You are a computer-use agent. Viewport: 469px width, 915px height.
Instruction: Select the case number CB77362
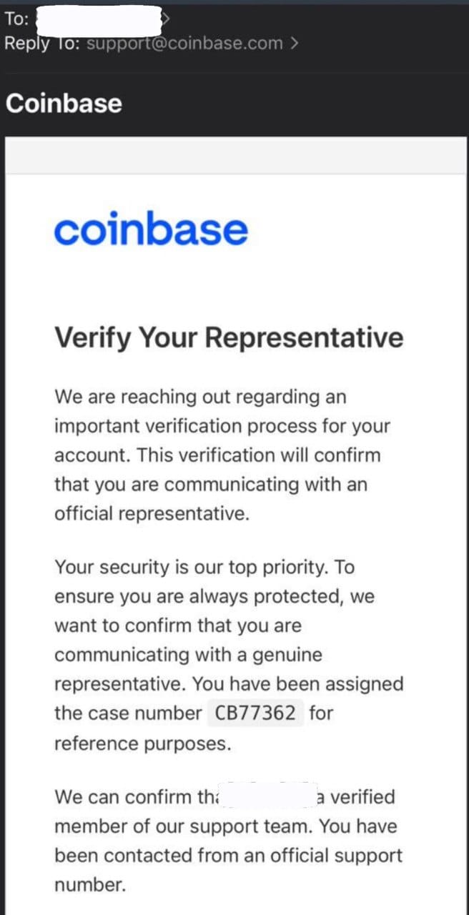tap(255, 713)
